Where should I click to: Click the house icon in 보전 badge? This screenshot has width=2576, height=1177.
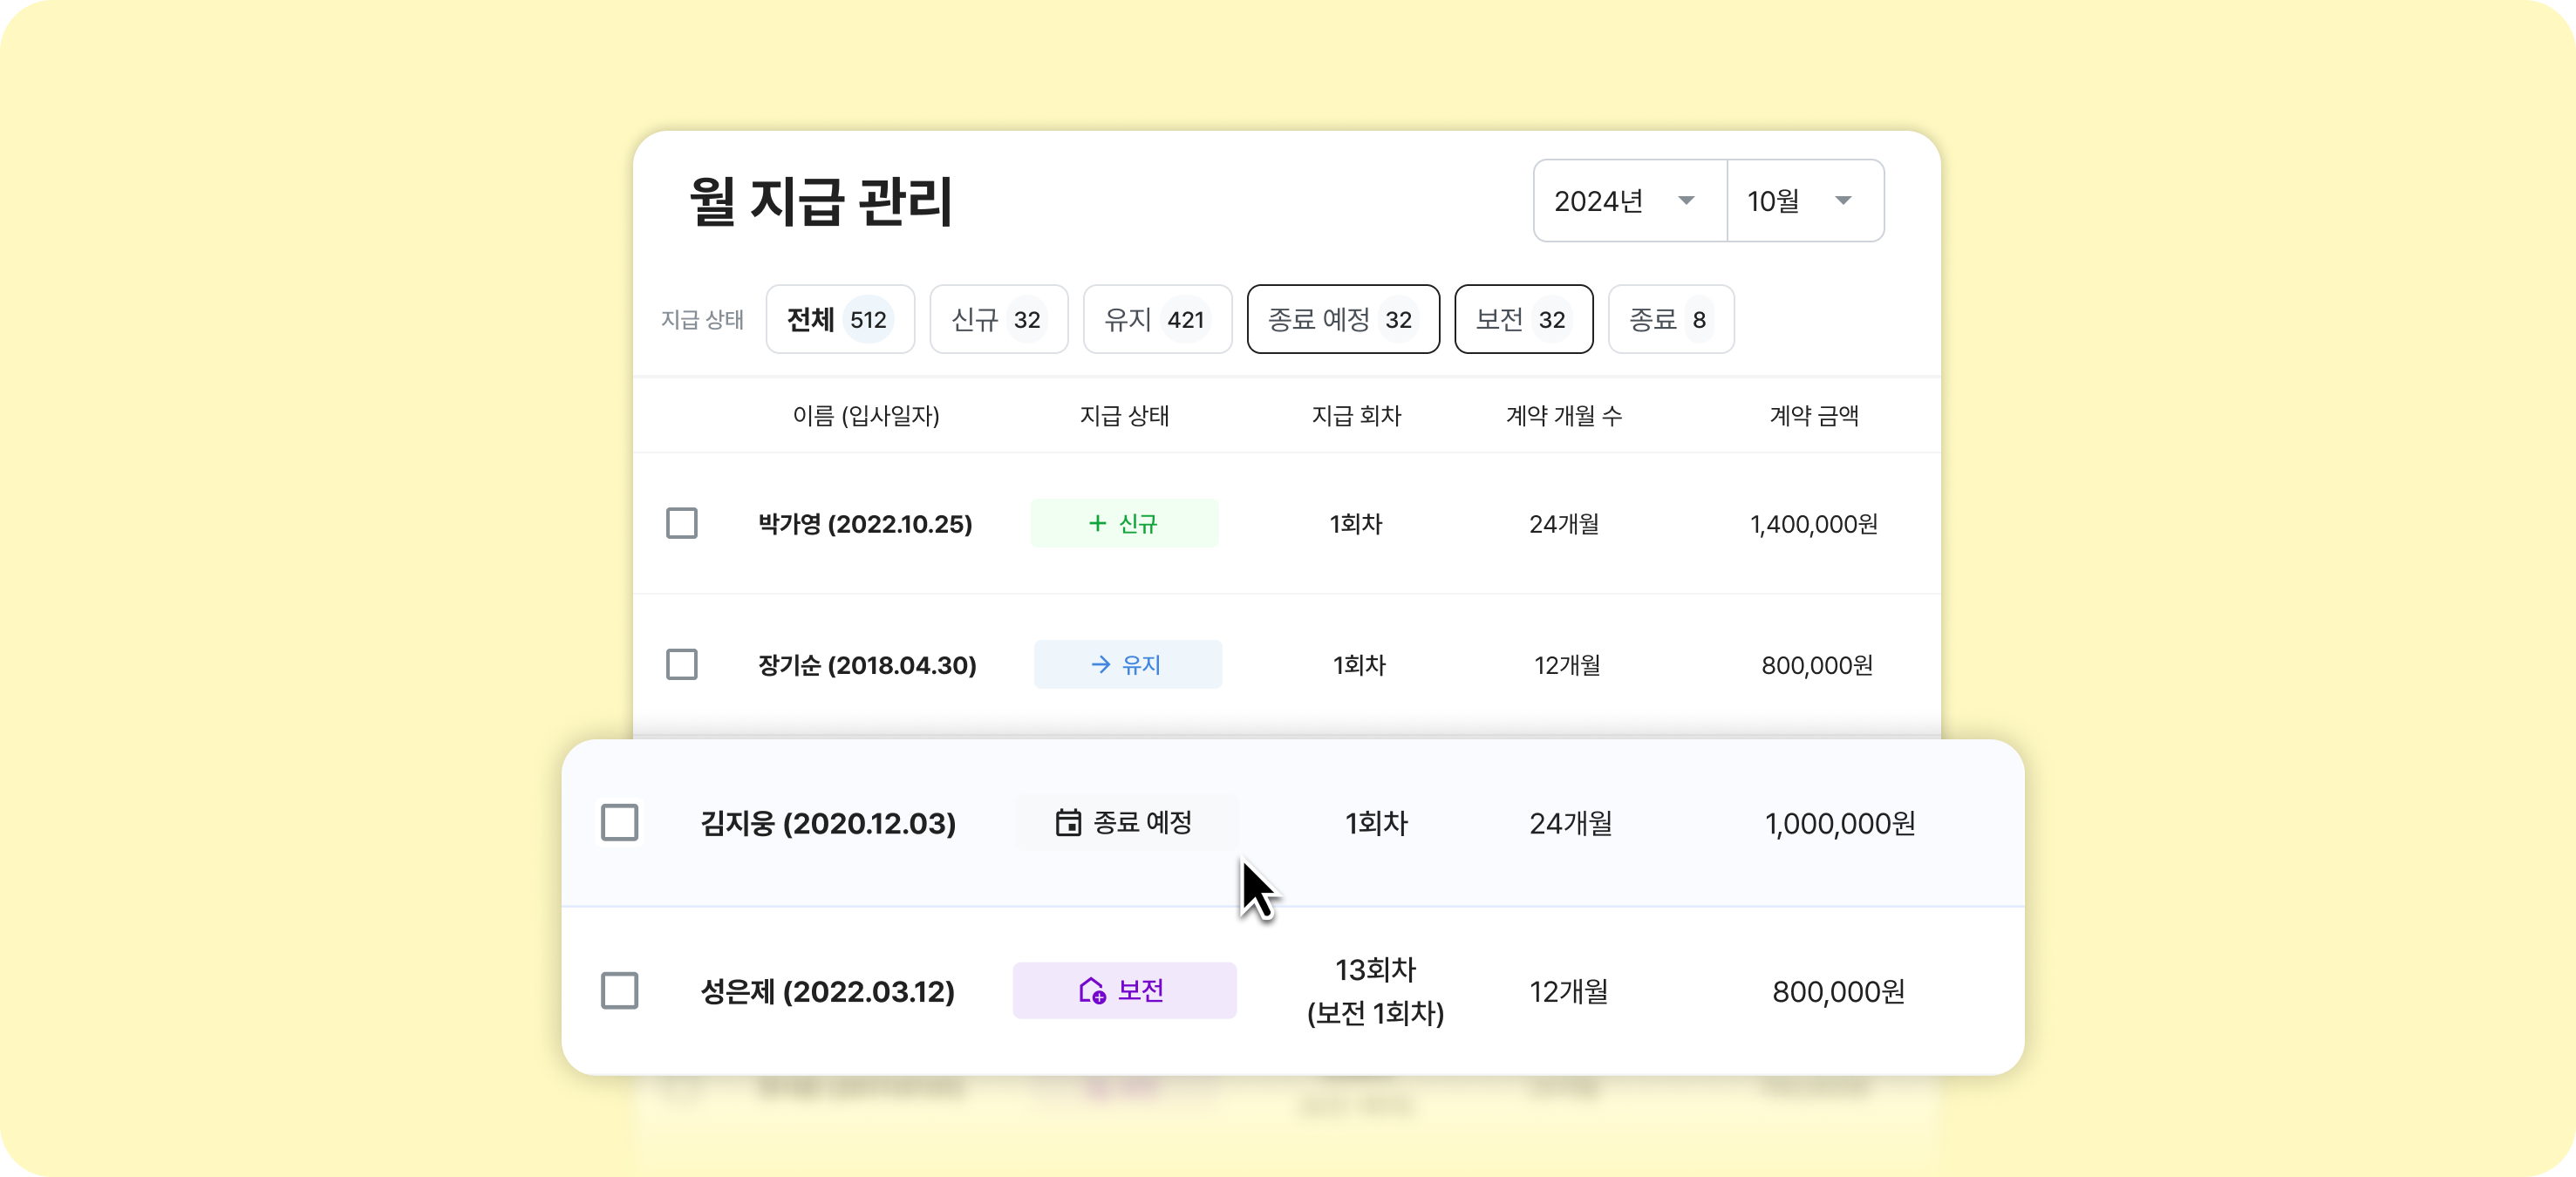(1091, 990)
